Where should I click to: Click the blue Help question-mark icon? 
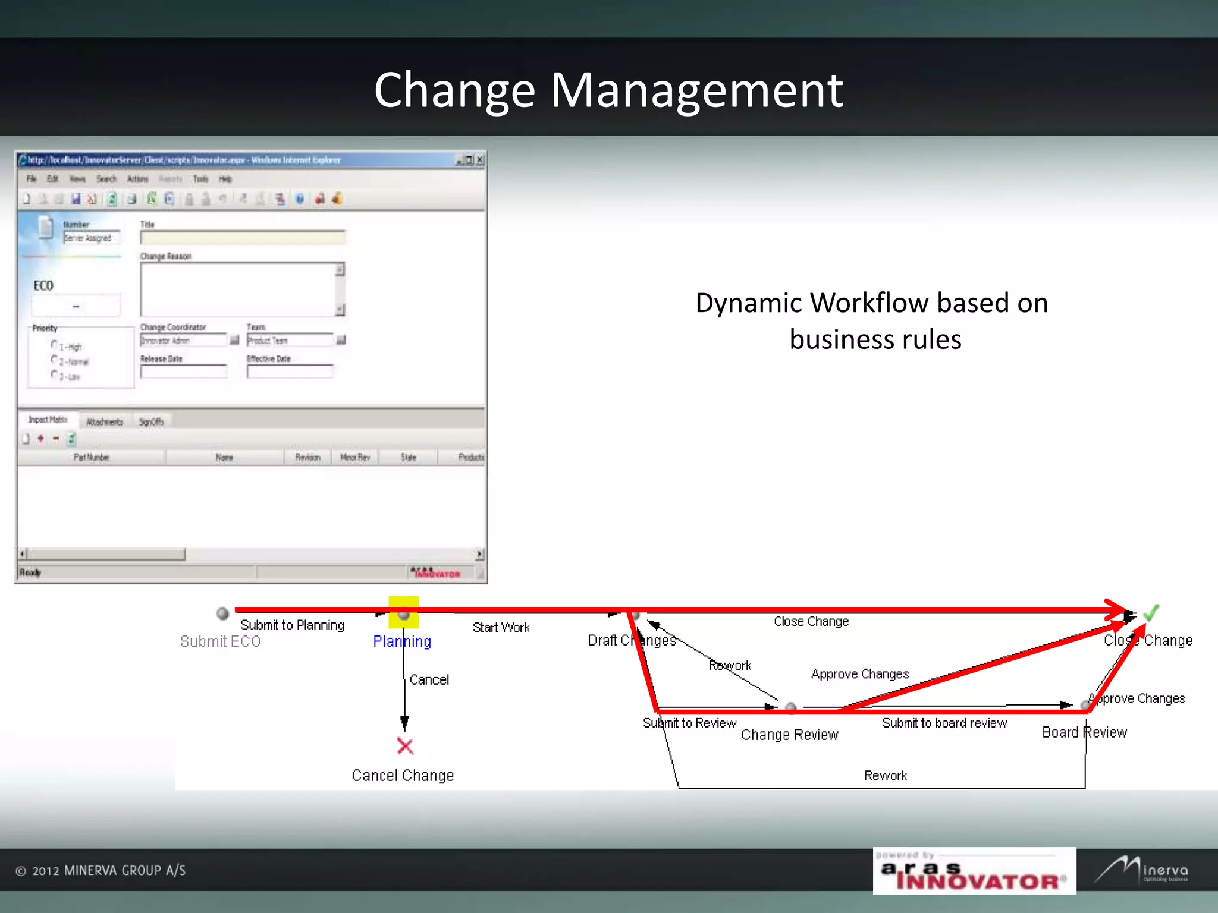point(300,199)
